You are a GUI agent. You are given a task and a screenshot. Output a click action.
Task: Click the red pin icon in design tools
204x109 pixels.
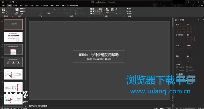[x=194, y=37]
